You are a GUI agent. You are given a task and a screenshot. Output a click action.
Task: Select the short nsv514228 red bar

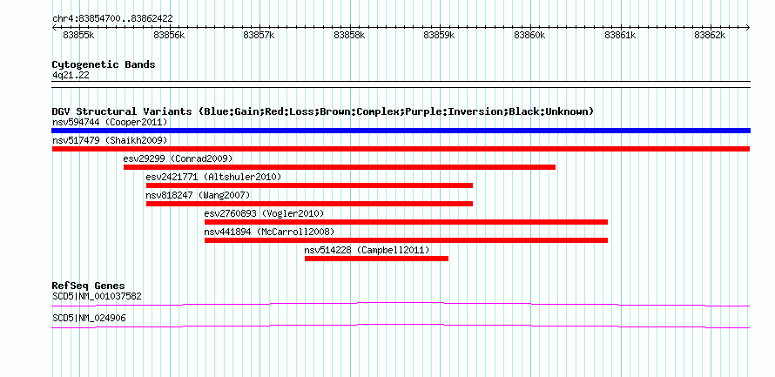(x=377, y=259)
